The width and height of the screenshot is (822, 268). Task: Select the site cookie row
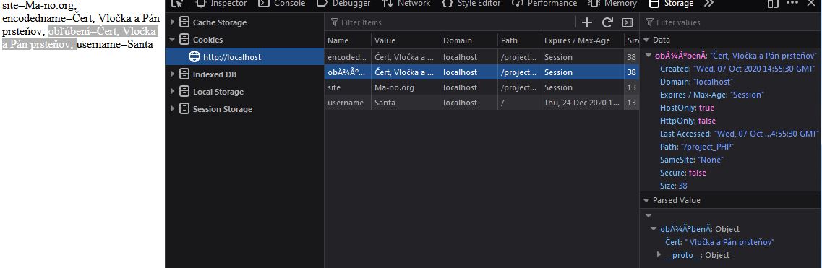click(481, 87)
